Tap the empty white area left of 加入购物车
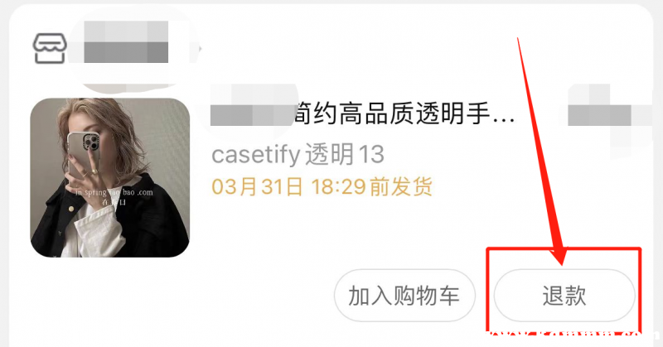This screenshot has width=663, height=347. [177, 296]
